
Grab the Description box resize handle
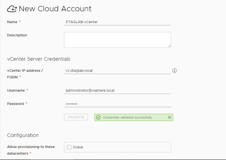pyautogui.click(x=169, y=46)
